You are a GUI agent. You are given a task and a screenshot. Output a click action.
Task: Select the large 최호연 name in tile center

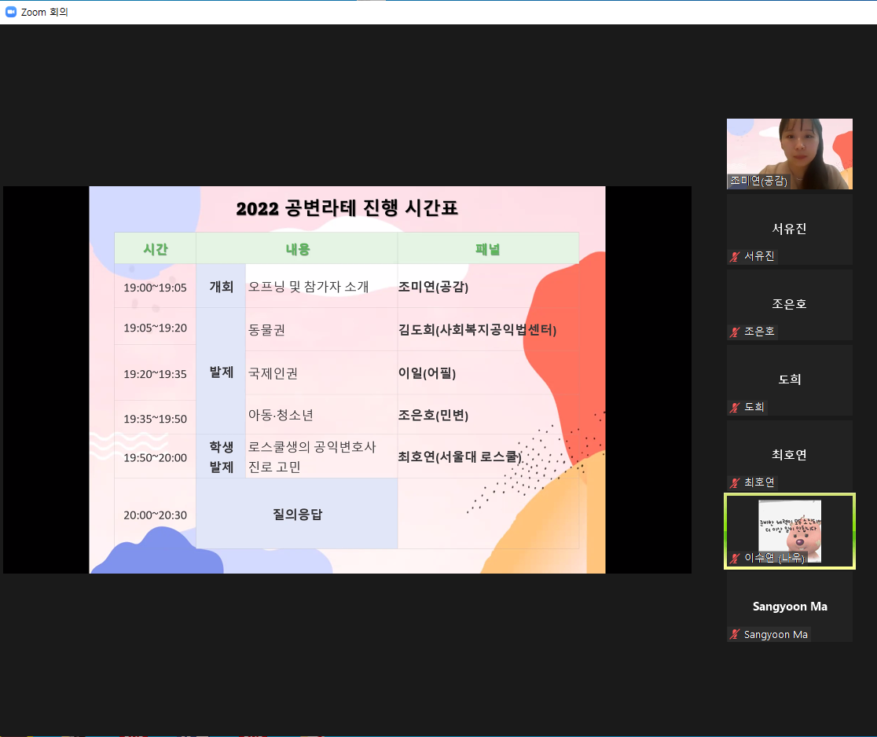(x=789, y=455)
